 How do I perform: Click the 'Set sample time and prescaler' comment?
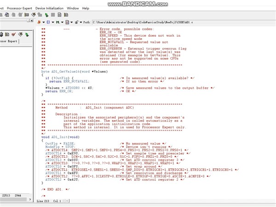[x=155, y=153]
